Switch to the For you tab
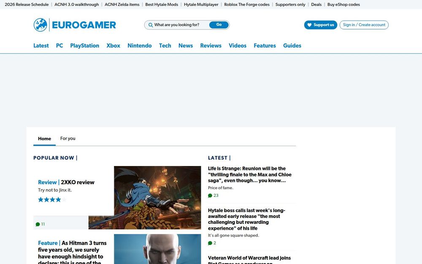The width and height of the screenshot is (422, 264). [68, 139]
